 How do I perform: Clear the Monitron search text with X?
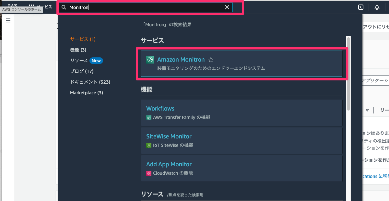(x=227, y=7)
